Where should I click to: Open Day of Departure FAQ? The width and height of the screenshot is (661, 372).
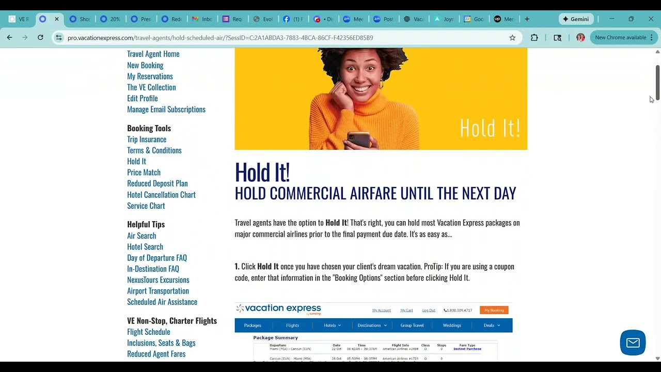click(157, 258)
